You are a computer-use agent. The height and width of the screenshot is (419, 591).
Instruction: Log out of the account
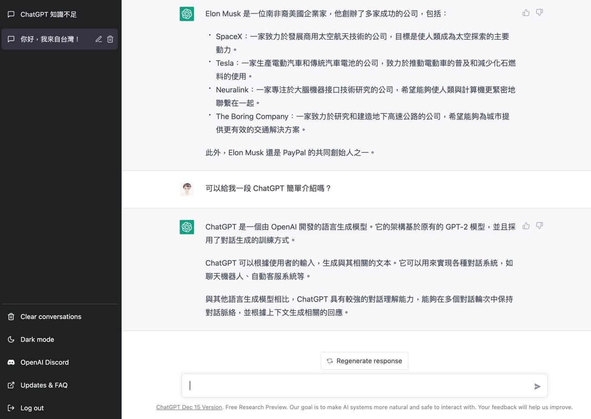coord(60,408)
